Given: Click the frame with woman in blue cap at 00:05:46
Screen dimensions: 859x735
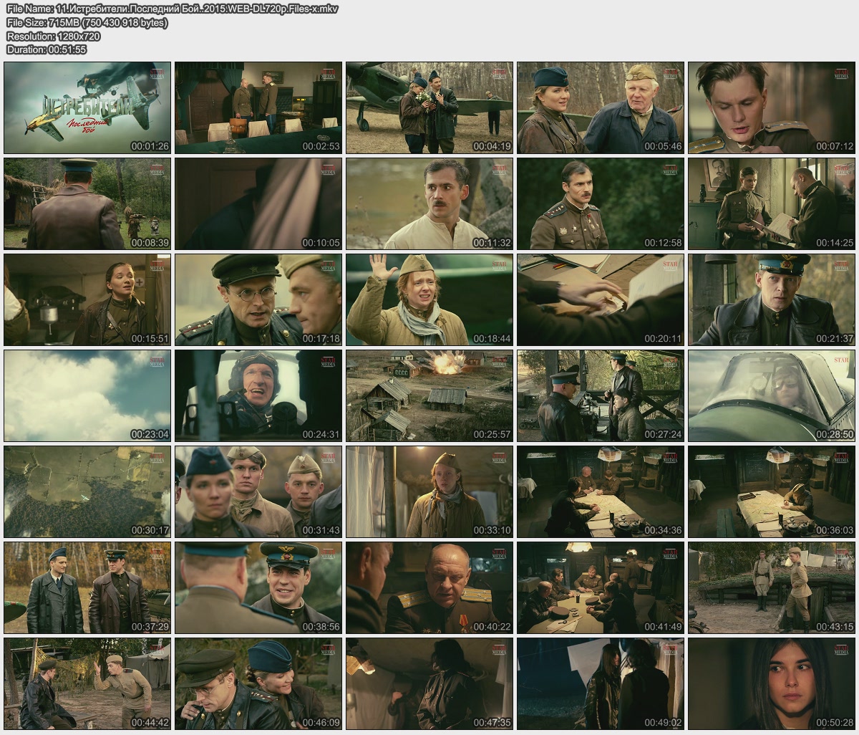Looking at the screenshot, I should pos(601,107).
